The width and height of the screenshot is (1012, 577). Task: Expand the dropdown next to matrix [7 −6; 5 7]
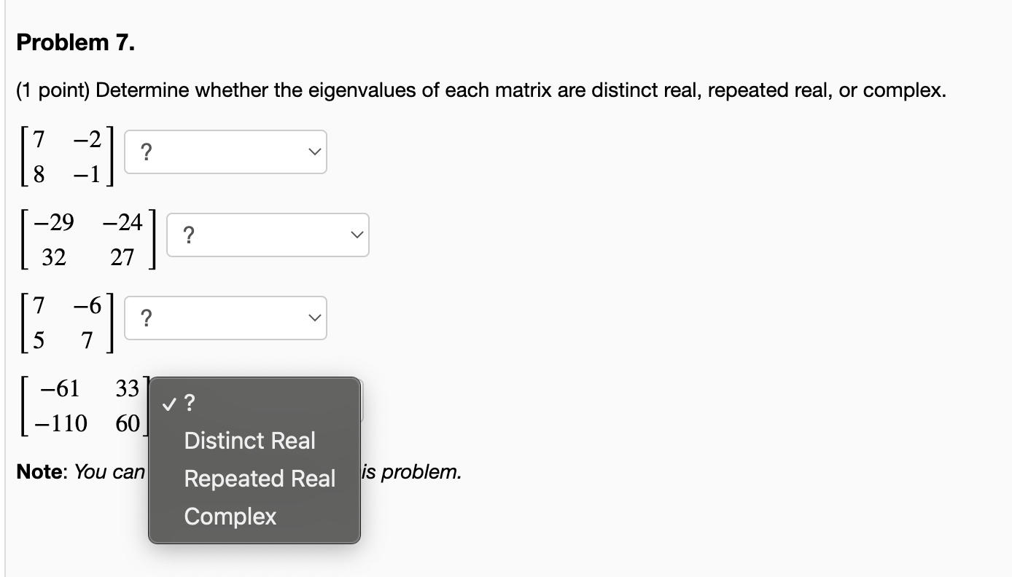(x=225, y=318)
